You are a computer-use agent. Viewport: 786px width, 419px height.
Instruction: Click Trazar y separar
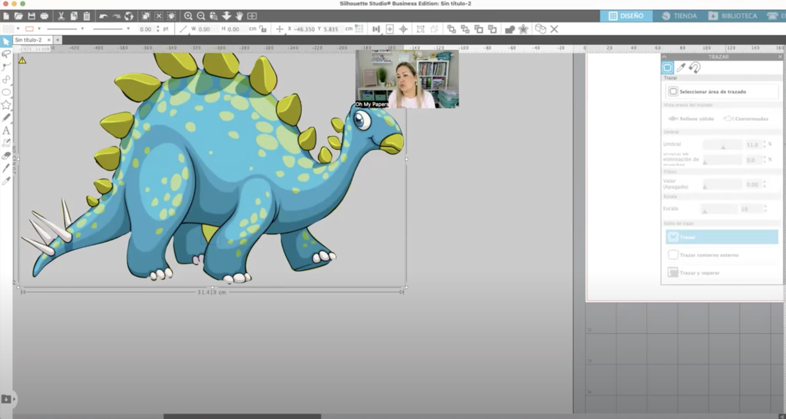tap(722, 273)
